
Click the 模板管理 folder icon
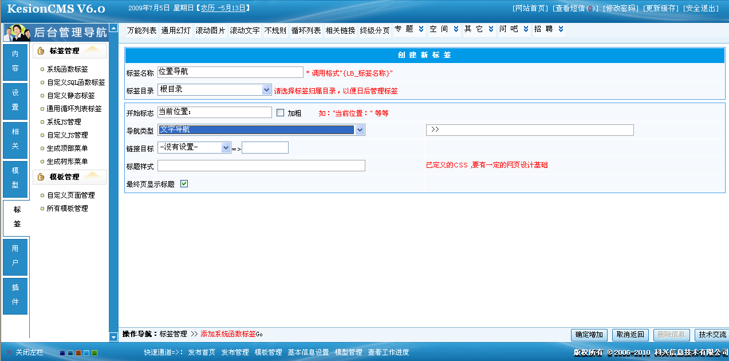[x=41, y=178]
